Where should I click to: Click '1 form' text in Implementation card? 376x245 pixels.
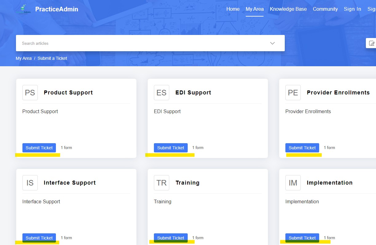coord(329,238)
